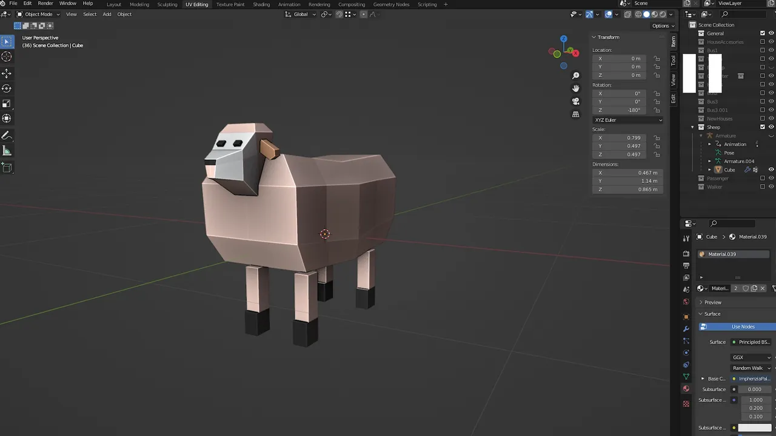
Task: Collapse the Sheep collection tree
Action: pyautogui.click(x=693, y=127)
